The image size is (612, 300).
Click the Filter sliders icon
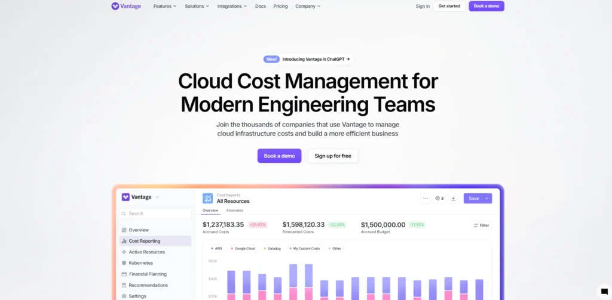click(476, 225)
